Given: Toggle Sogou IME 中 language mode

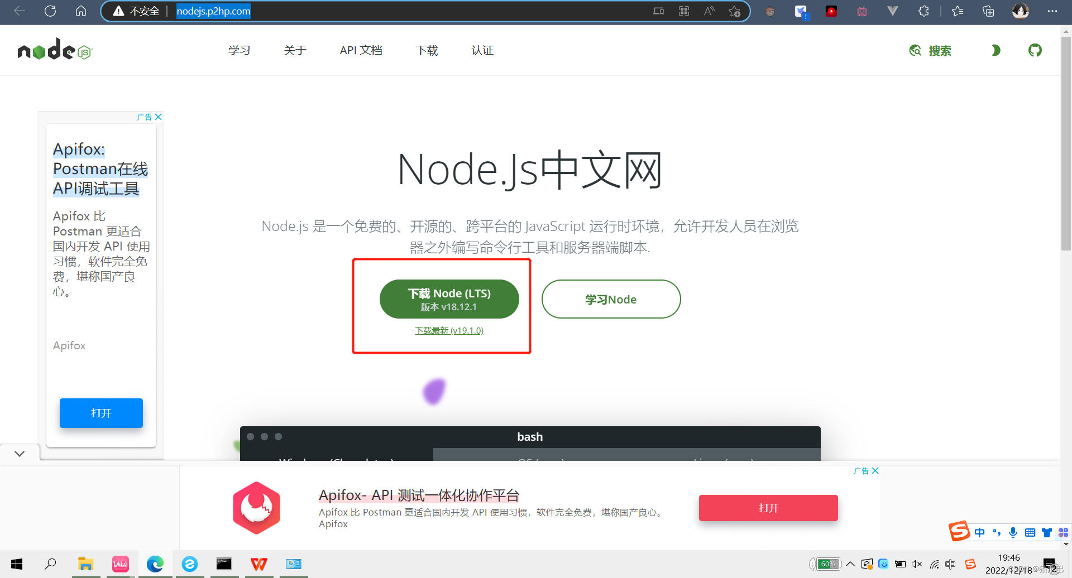Looking at the screenshot, I should [x=979, y=532].
